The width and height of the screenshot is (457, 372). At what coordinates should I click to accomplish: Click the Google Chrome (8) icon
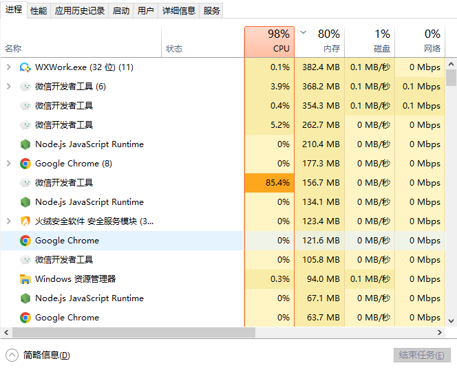coord(25,164)
